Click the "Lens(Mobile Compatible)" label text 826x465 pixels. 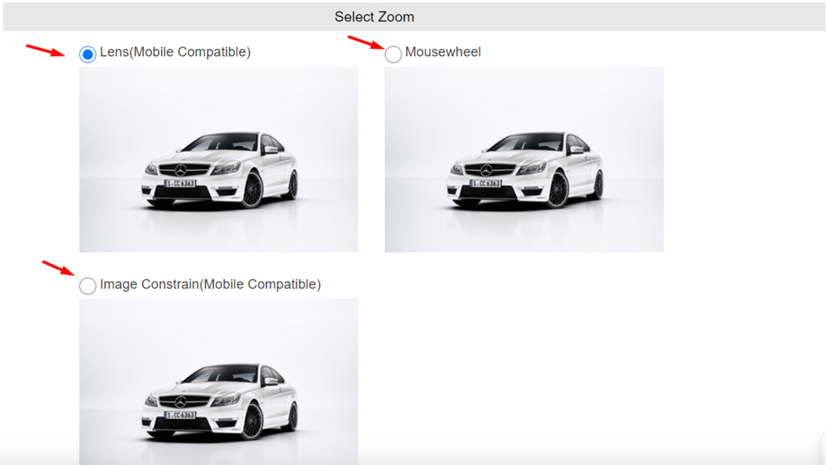coord(176,52)
